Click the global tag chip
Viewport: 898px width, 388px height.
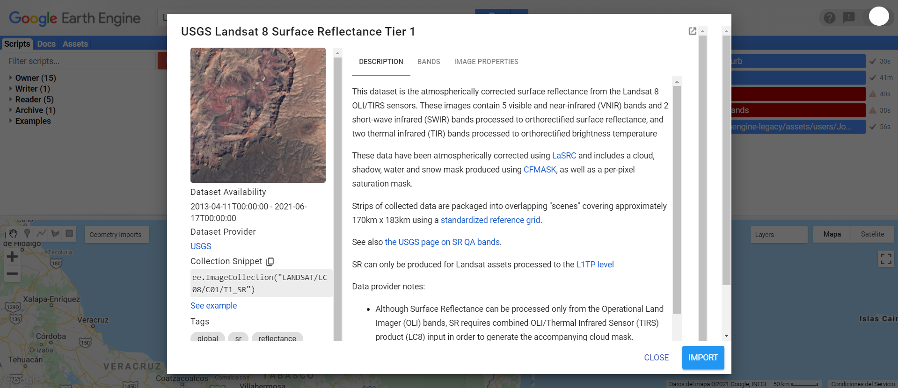coord(208,338)
